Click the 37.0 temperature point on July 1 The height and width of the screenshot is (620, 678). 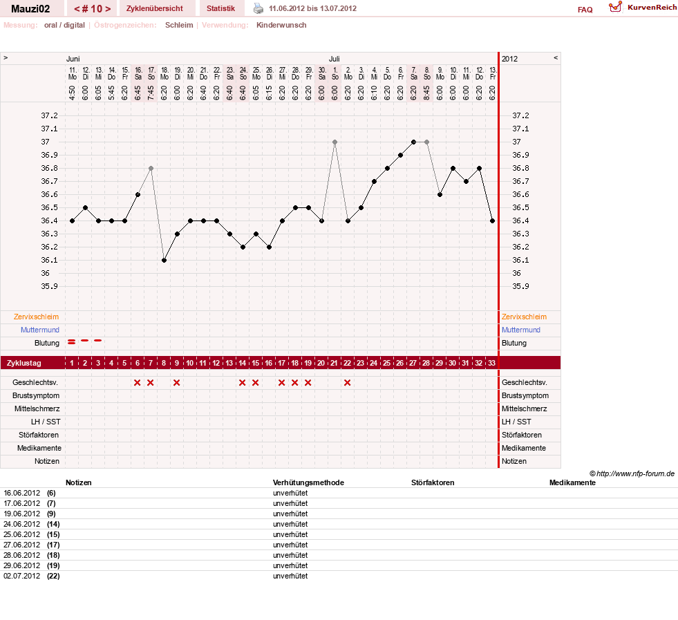click(x=335, y=142)
